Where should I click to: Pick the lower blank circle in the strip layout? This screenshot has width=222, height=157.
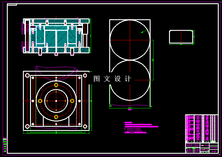pyautogui.click(x=130, y=80)
